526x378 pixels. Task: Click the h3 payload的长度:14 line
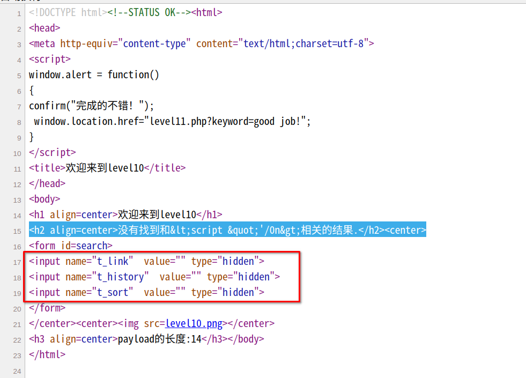point(146,339)
